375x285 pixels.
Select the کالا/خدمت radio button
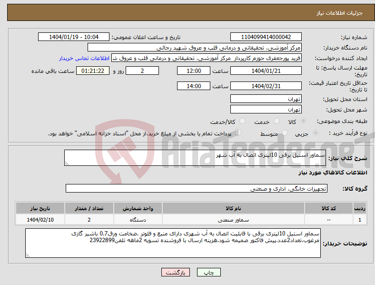coord(243,121)
